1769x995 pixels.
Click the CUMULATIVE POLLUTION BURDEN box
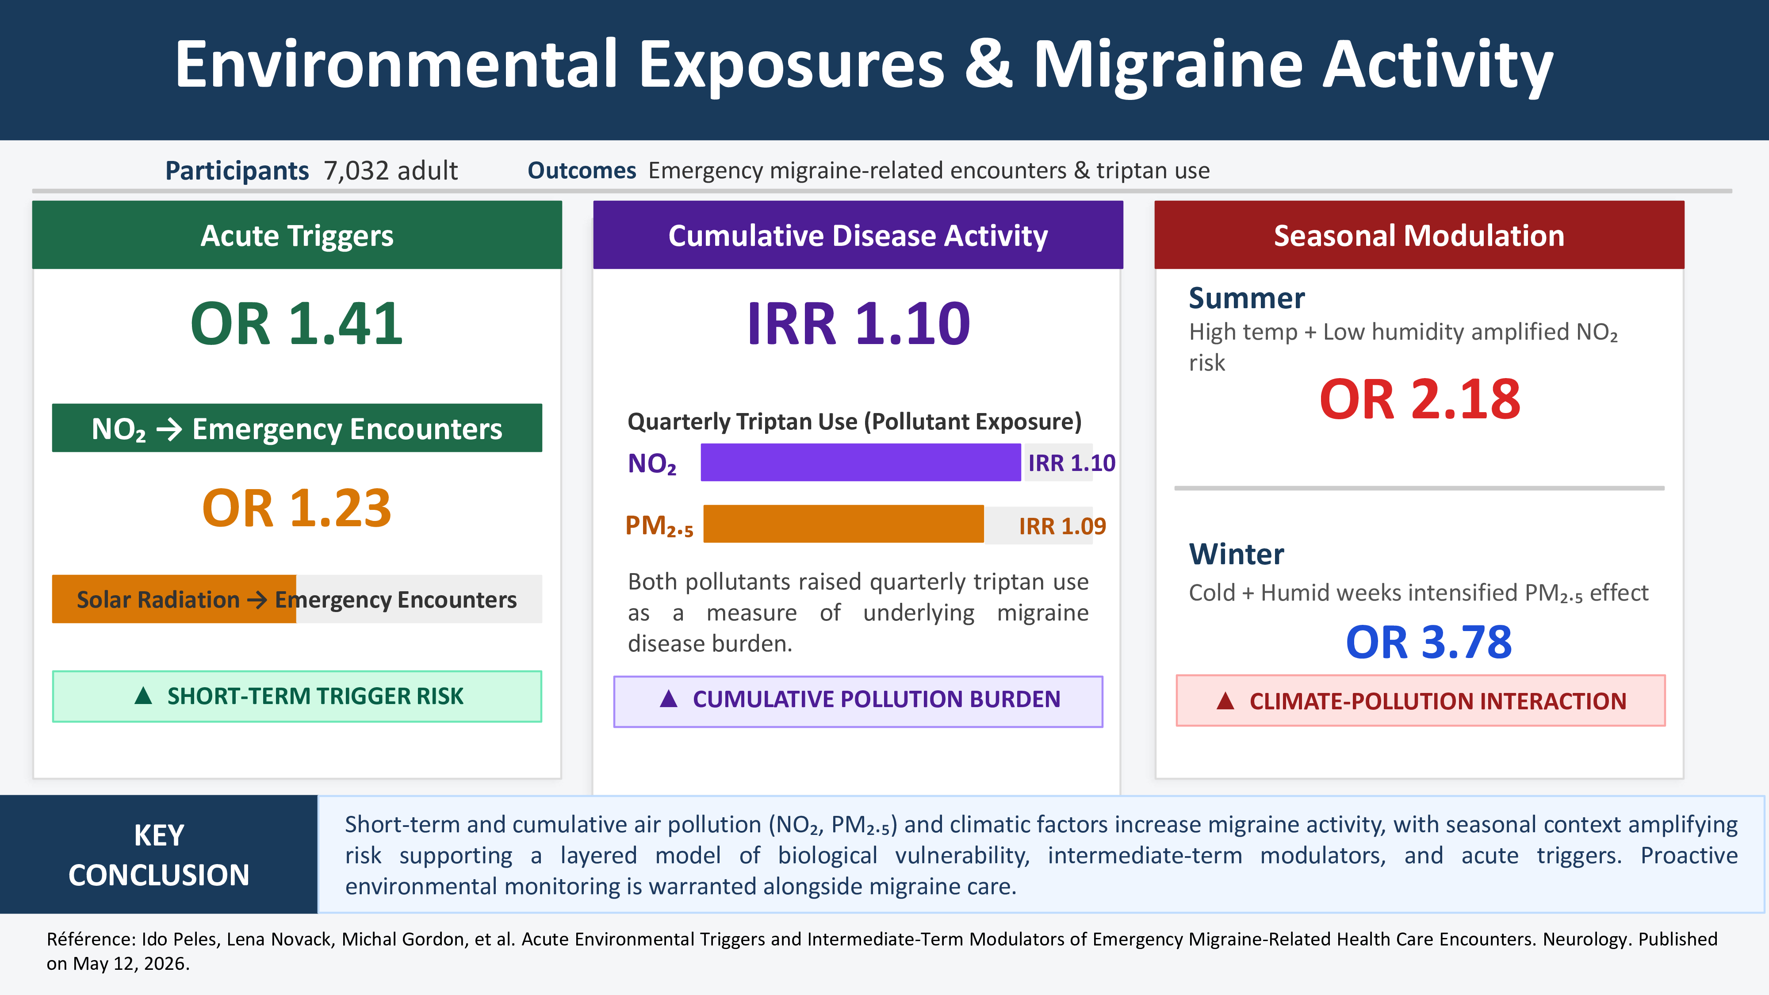click(x=858, y=701)
